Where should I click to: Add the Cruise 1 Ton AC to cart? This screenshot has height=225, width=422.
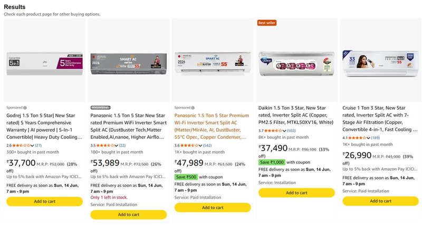[x=380, y=201]
